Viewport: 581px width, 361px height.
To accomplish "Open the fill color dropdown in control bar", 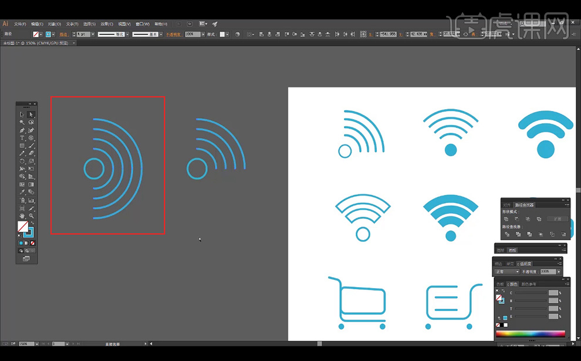I will pos(42,35).
